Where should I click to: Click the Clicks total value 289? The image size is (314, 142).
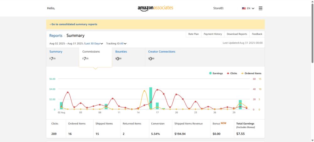click(x=54, y=134)
